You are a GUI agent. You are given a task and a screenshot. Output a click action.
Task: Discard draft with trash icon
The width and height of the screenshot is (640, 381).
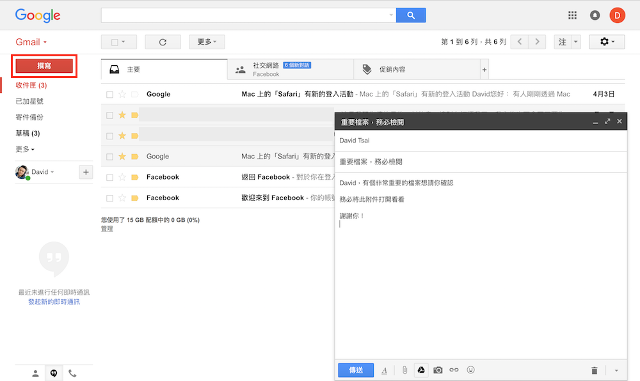[x=594, y=370]
